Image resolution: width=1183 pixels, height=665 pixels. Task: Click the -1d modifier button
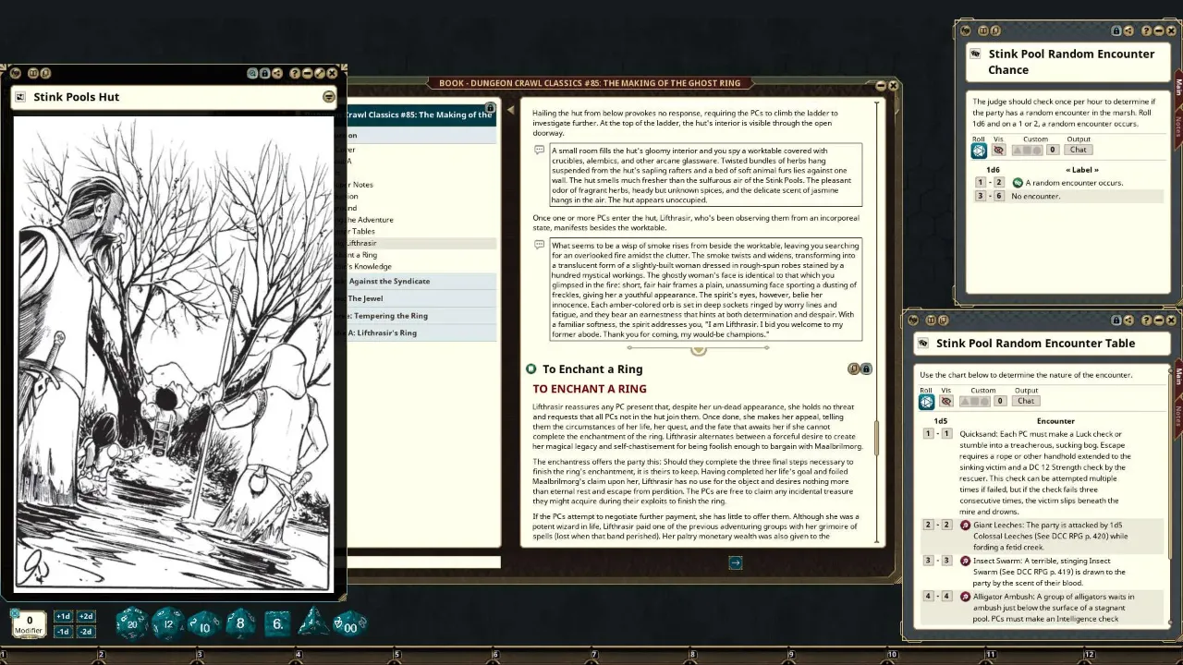pos(63,632)
